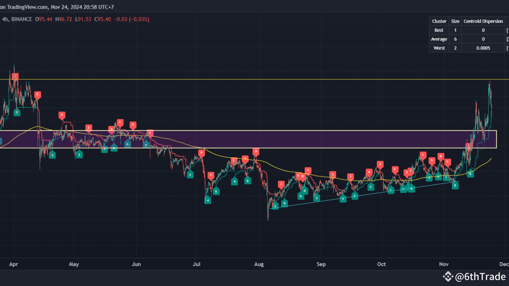509x286 pixels.
Task: Click the Aug label on the time axis
Action: (259, 264)
